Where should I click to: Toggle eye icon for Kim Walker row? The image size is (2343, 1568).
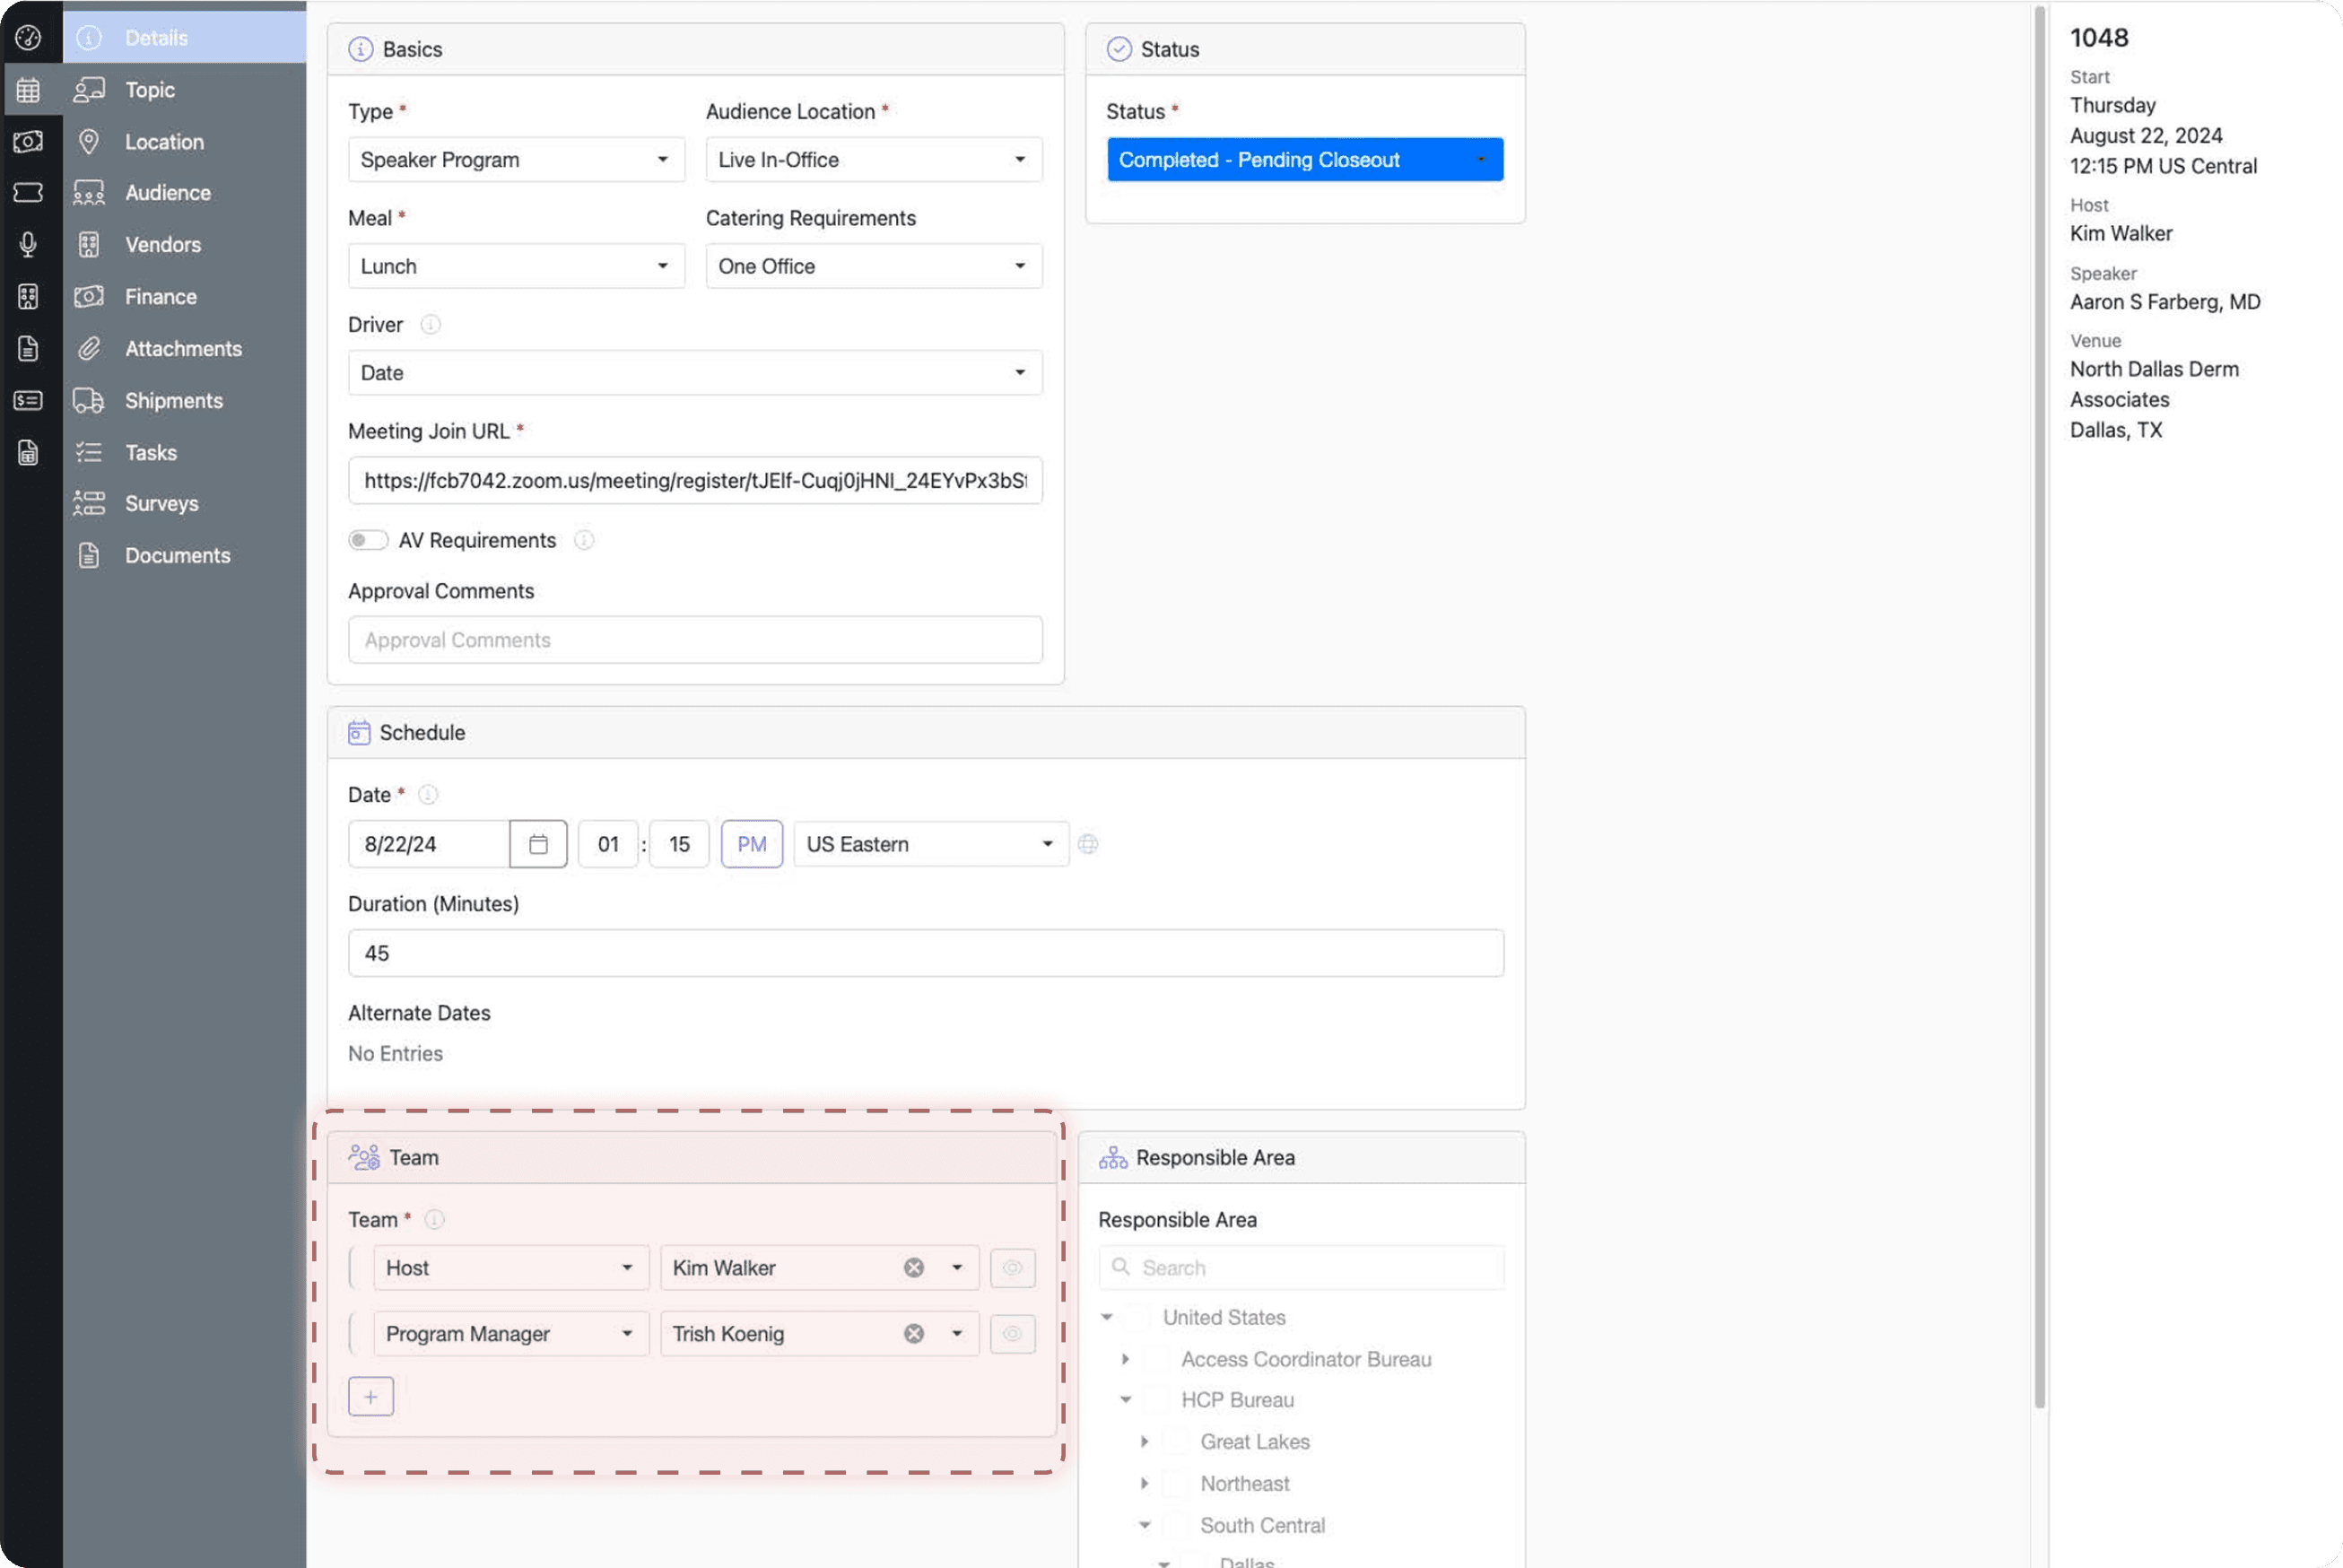tap(1012, 1267)
